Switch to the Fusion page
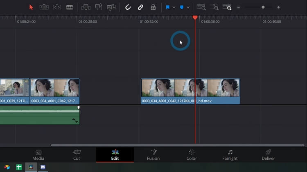Viewport: 307px width, 172px height. click(153, 155)
